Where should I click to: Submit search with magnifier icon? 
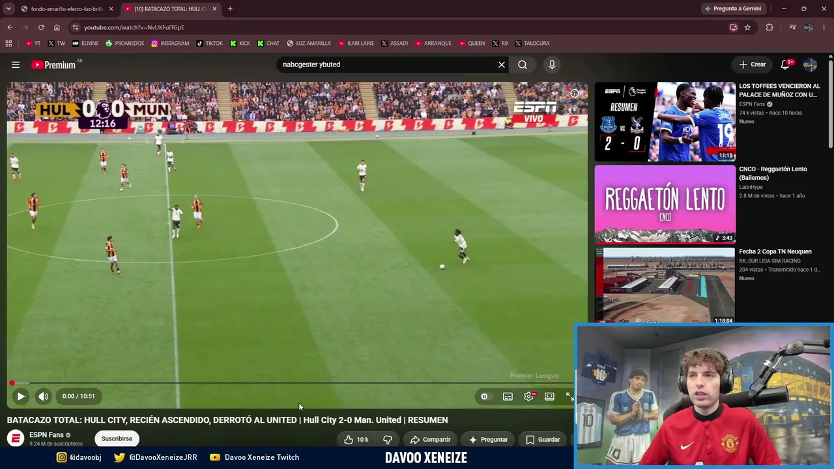pos(523,64)
